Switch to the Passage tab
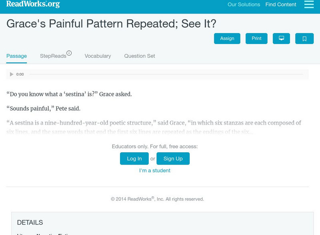 coord(16,56)
